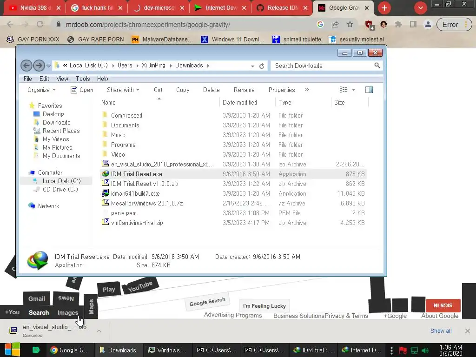The image size is (476, 357).
Task: Select My Pictures in the sidebar
Action: pyautogui.click(x=53, y=147)
